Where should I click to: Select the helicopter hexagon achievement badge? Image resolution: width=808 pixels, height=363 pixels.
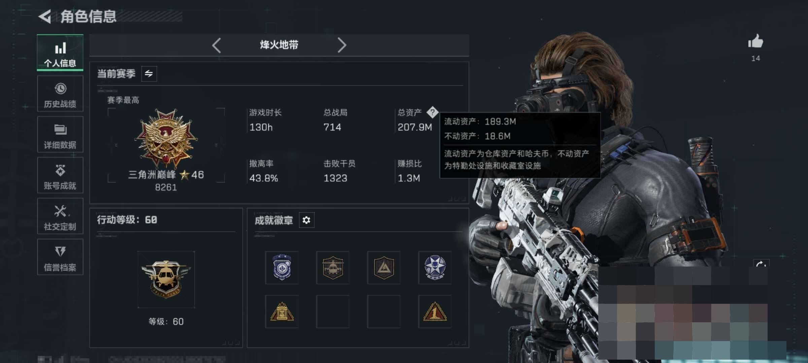click(333, 268)
